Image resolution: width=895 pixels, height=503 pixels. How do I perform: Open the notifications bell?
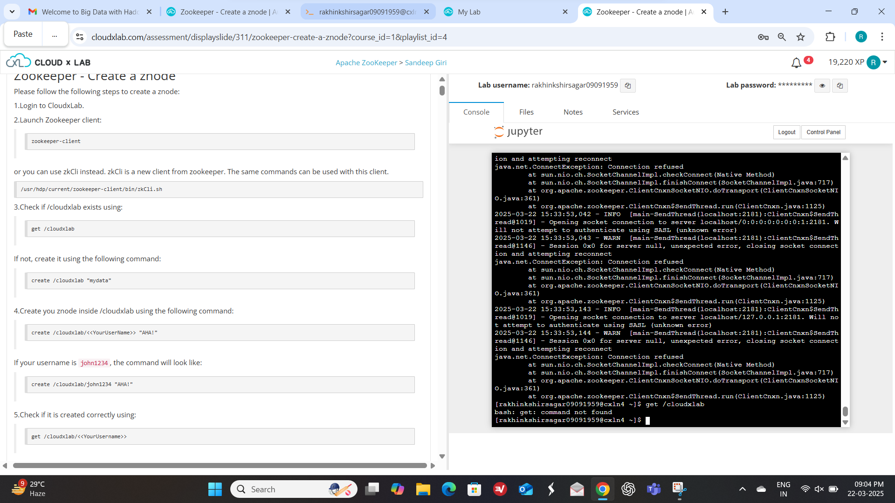[796, 63]
